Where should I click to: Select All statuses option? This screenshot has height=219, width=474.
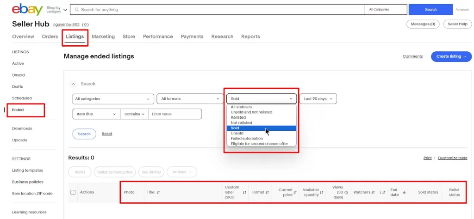[262, 107]
